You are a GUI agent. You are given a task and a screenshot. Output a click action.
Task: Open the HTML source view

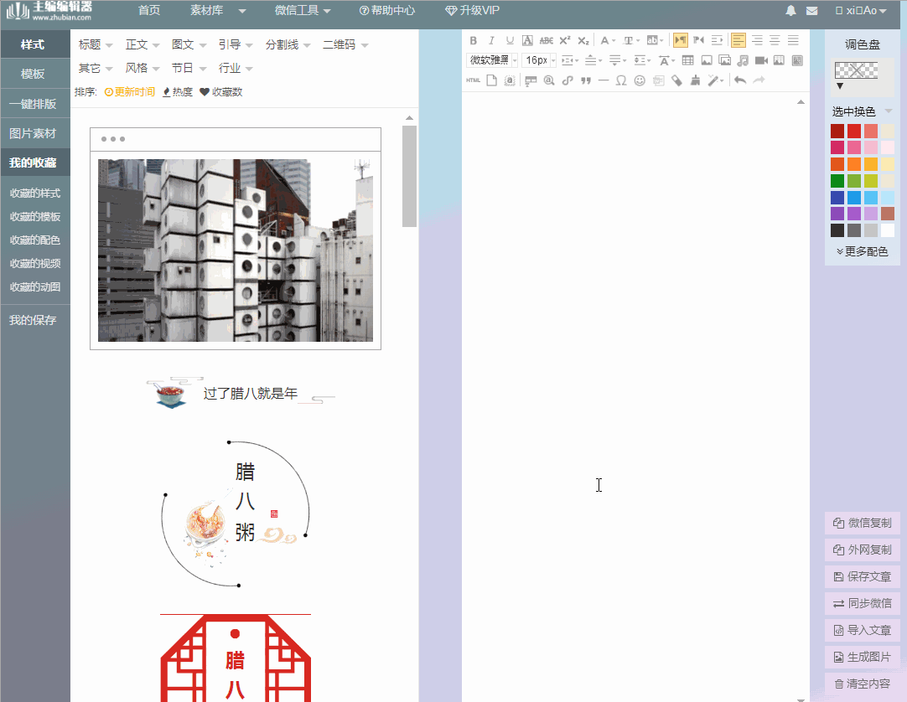click(473, 80)
